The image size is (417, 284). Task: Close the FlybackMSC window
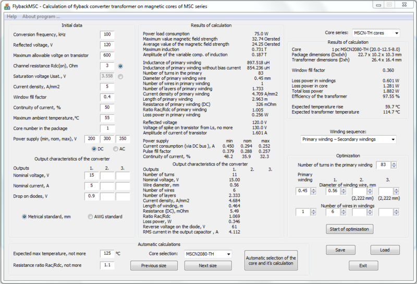(x=404, y=5)
